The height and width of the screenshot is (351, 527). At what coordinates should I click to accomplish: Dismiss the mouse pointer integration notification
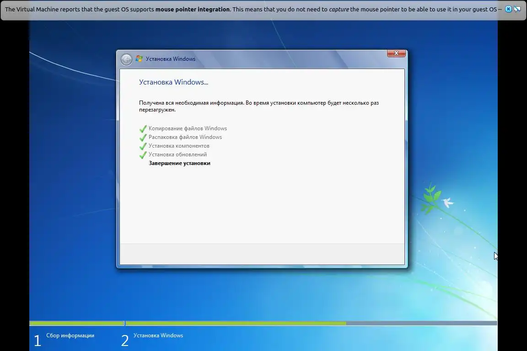tap(508, 9)
